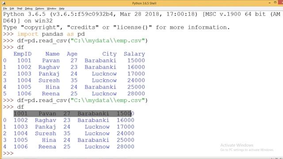This screenshot has width=283, height=159.
Task: Click 1006 in the first table
Action: [24, 94]
